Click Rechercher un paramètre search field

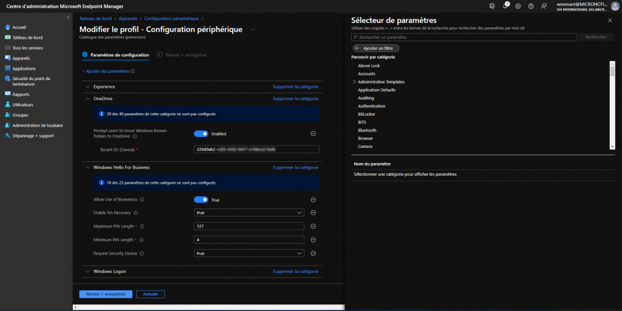coord(464,37)
